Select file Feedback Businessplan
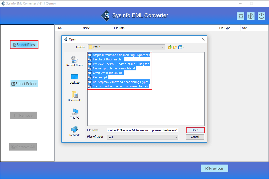The image size is (269, 179). [x=106, y=59]
